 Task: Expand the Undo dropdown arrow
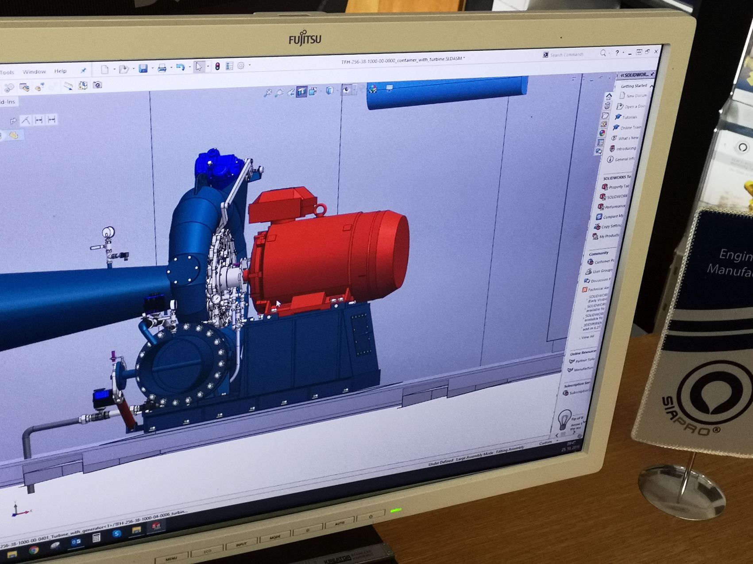tap(189, 67)
